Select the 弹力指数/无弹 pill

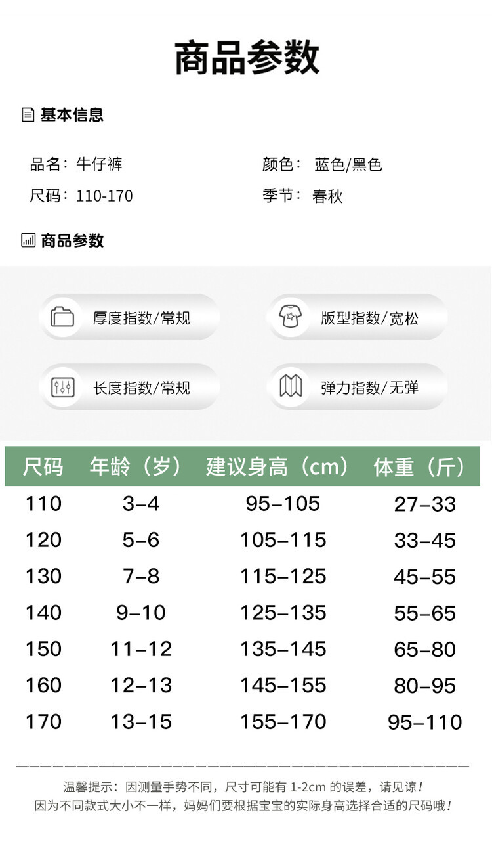pos(357,387)
